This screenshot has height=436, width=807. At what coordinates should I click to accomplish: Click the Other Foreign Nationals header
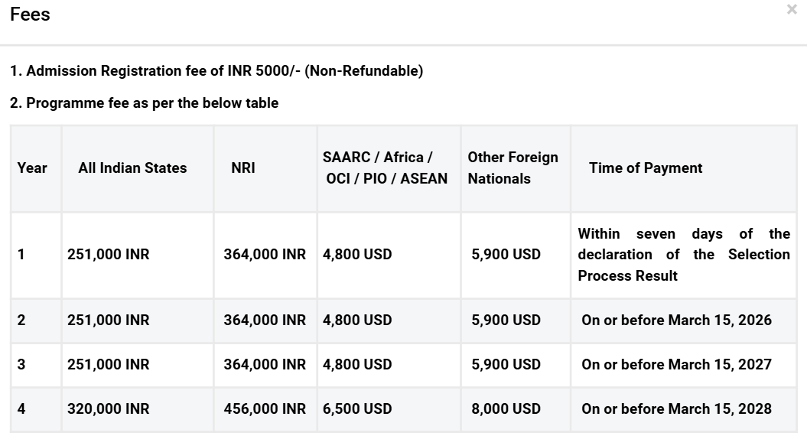click(513, 168)
